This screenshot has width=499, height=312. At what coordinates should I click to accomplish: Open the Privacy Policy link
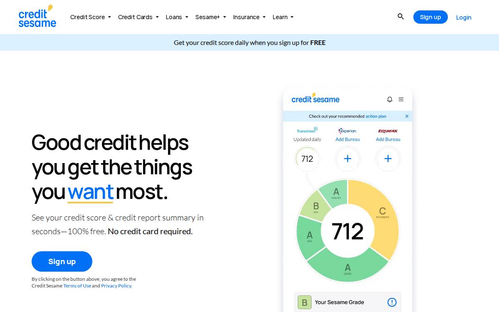[x=116, y=286]
